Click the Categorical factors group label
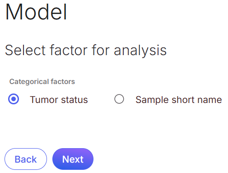The width and height of the screenshot is (228, 173). point(42,82)
